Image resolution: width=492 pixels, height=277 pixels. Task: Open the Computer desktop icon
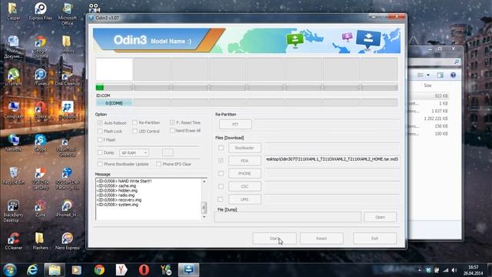(x=13, y=110)
